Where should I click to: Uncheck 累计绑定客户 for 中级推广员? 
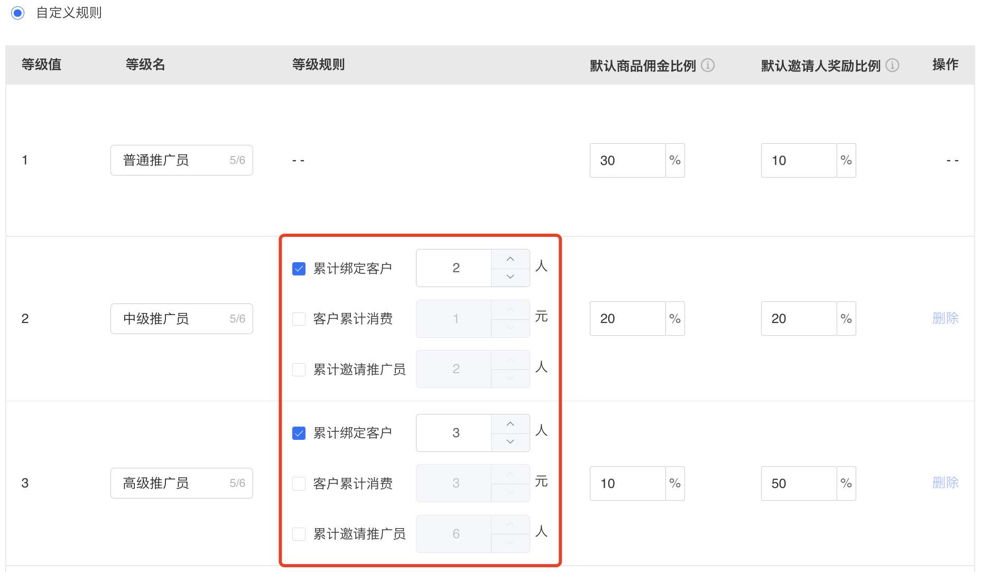pos(299,269)
